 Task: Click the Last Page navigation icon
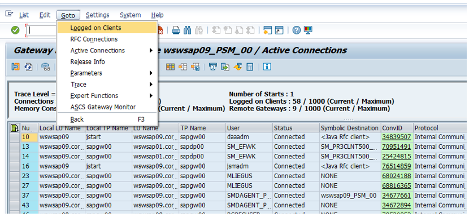coord(250,30)
